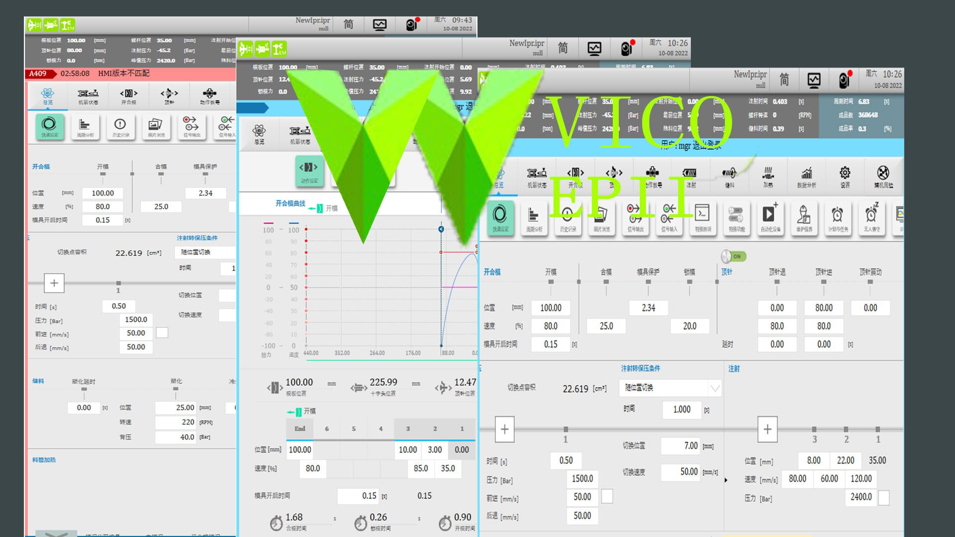Turn off the 顶针 ON toggle switch
955x537 pixels.
734,257
